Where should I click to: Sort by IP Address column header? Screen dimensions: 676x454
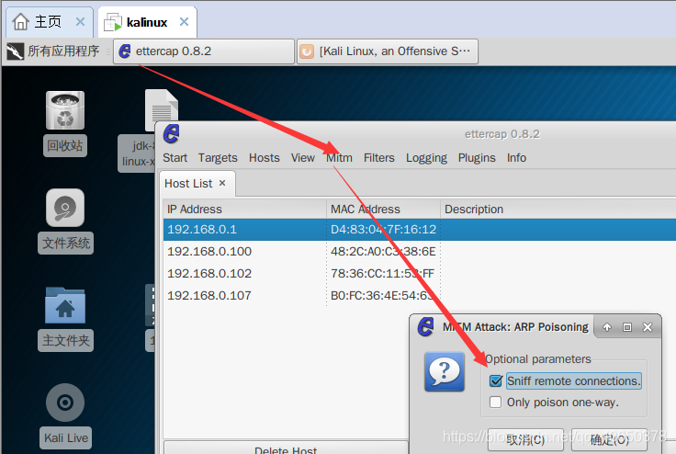(244, 210)
